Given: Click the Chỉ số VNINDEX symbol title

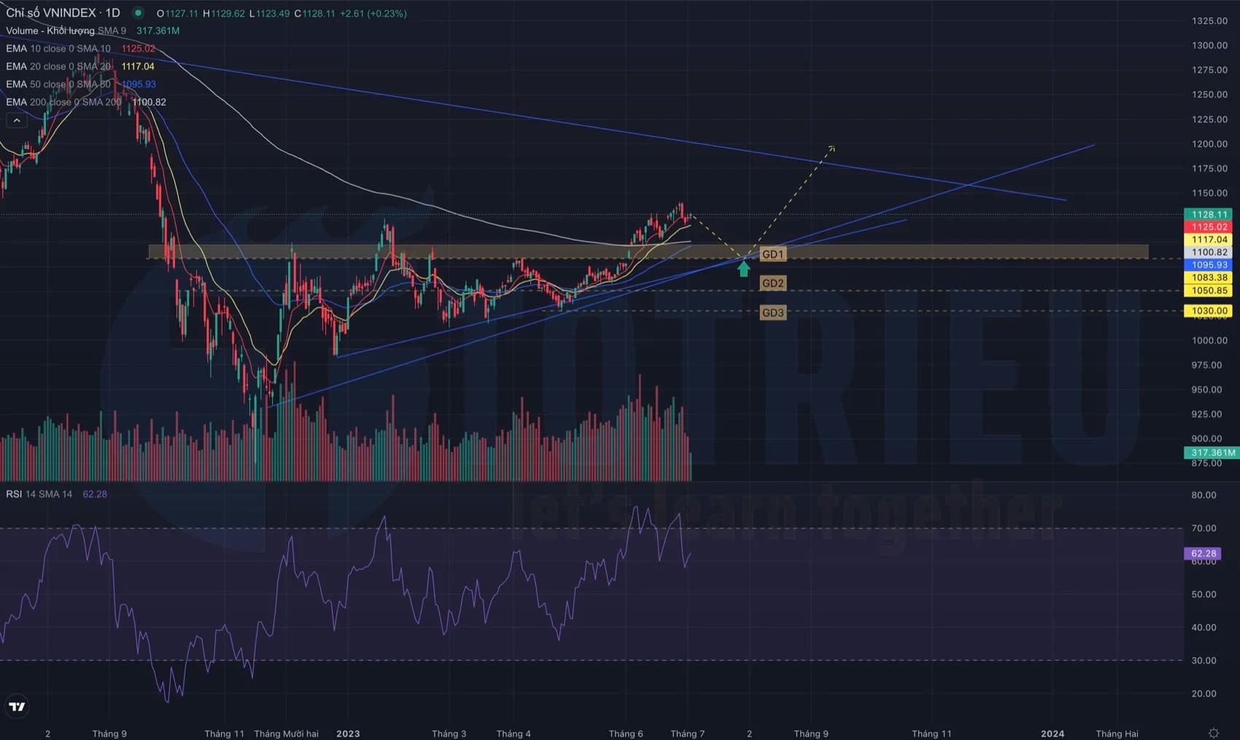Looking at the screenshot, I should (x=63, y=13).
